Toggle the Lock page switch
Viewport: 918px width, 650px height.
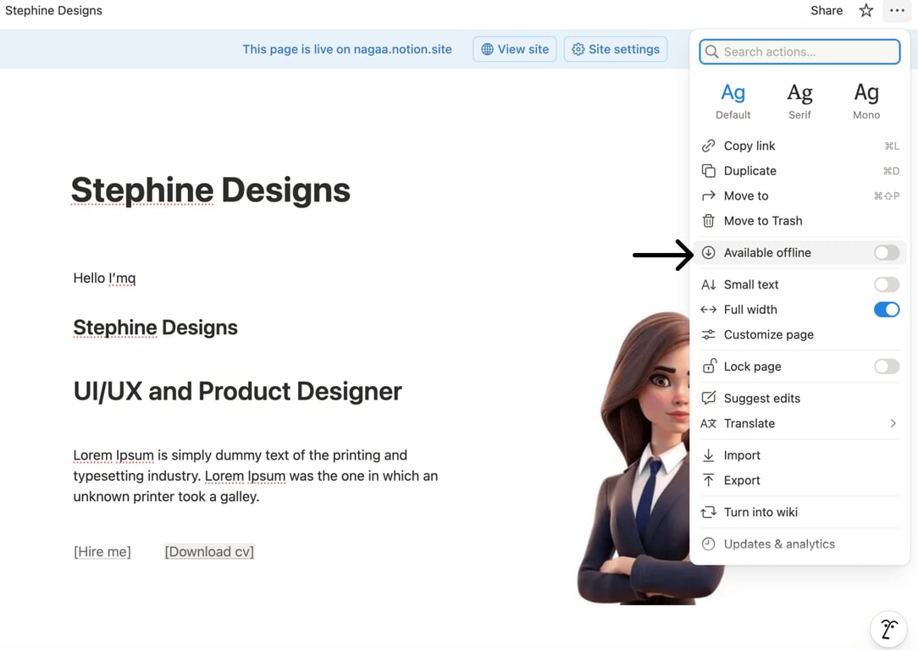(887, 366)
